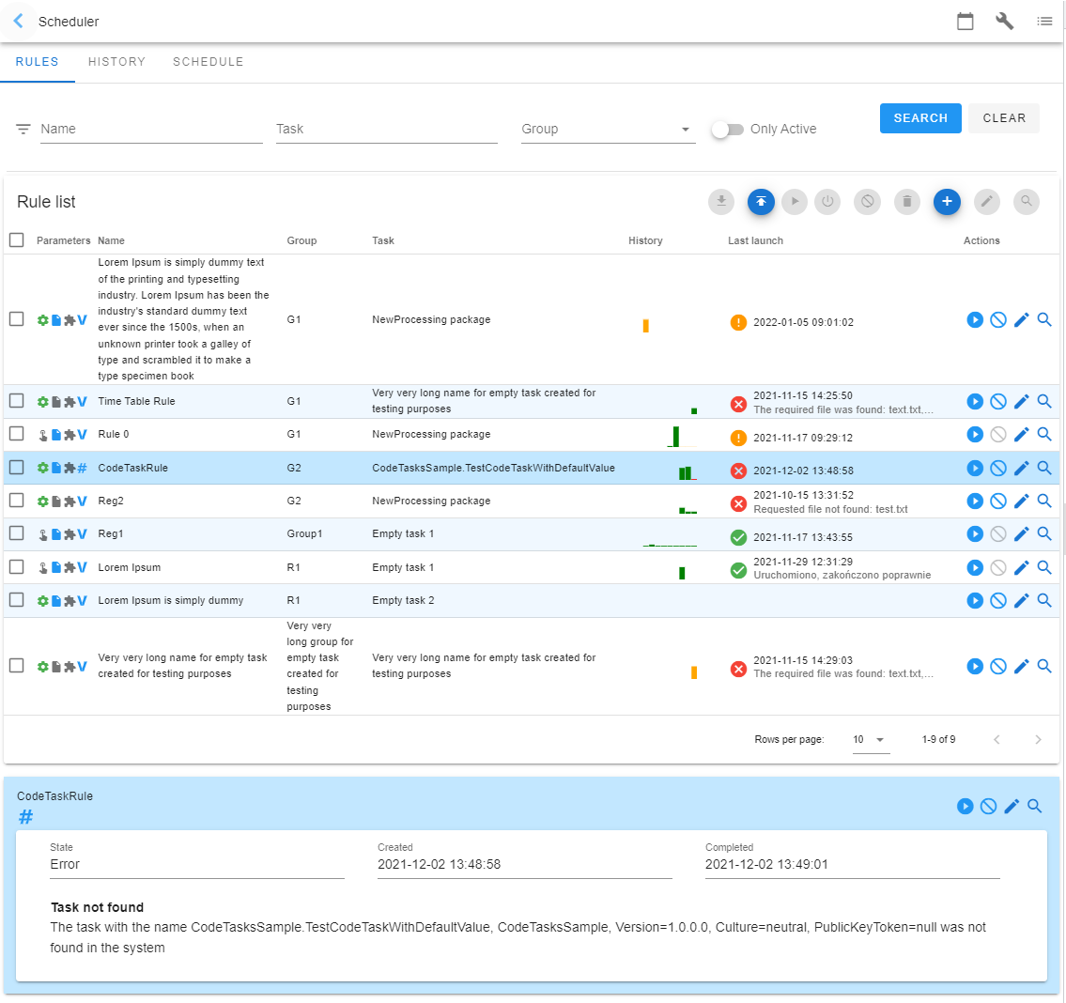This screenshot has height=1003, width=1066.
Task: Run the Time Table Rule with play icon
Action: click(x=975, y=401)
